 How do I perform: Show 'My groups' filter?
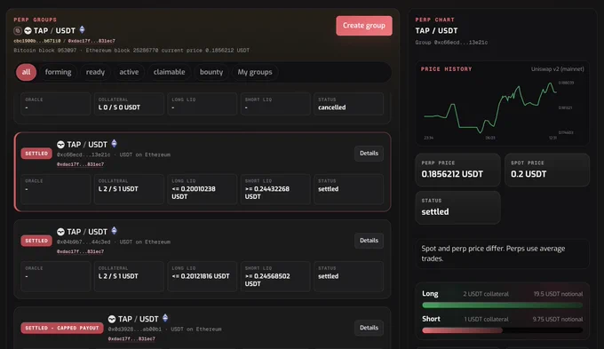point(255,72)
